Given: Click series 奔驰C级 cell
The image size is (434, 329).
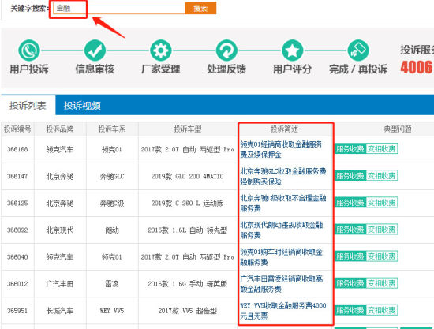Looking at the screenshot, I should click(x=112, y=203).
